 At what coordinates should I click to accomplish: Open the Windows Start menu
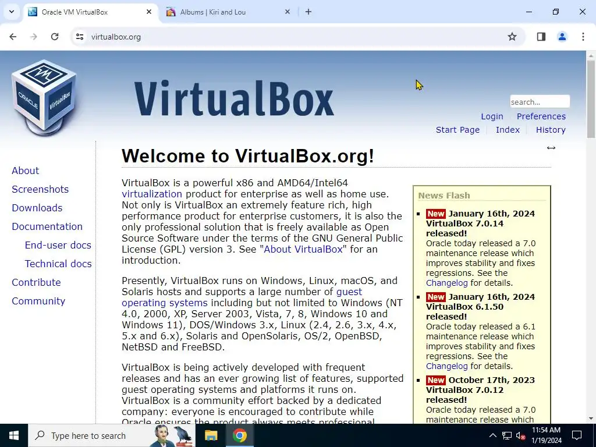click(14, 435)
